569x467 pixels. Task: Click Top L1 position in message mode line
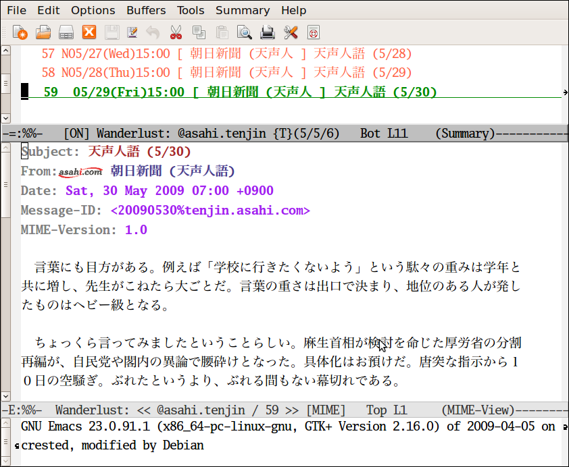pyautogui.click(x=387, y=410)
